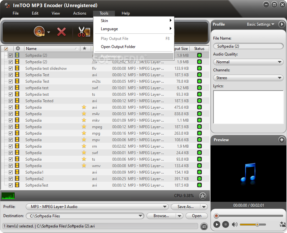Click the circle column header icon

point(18,48)
